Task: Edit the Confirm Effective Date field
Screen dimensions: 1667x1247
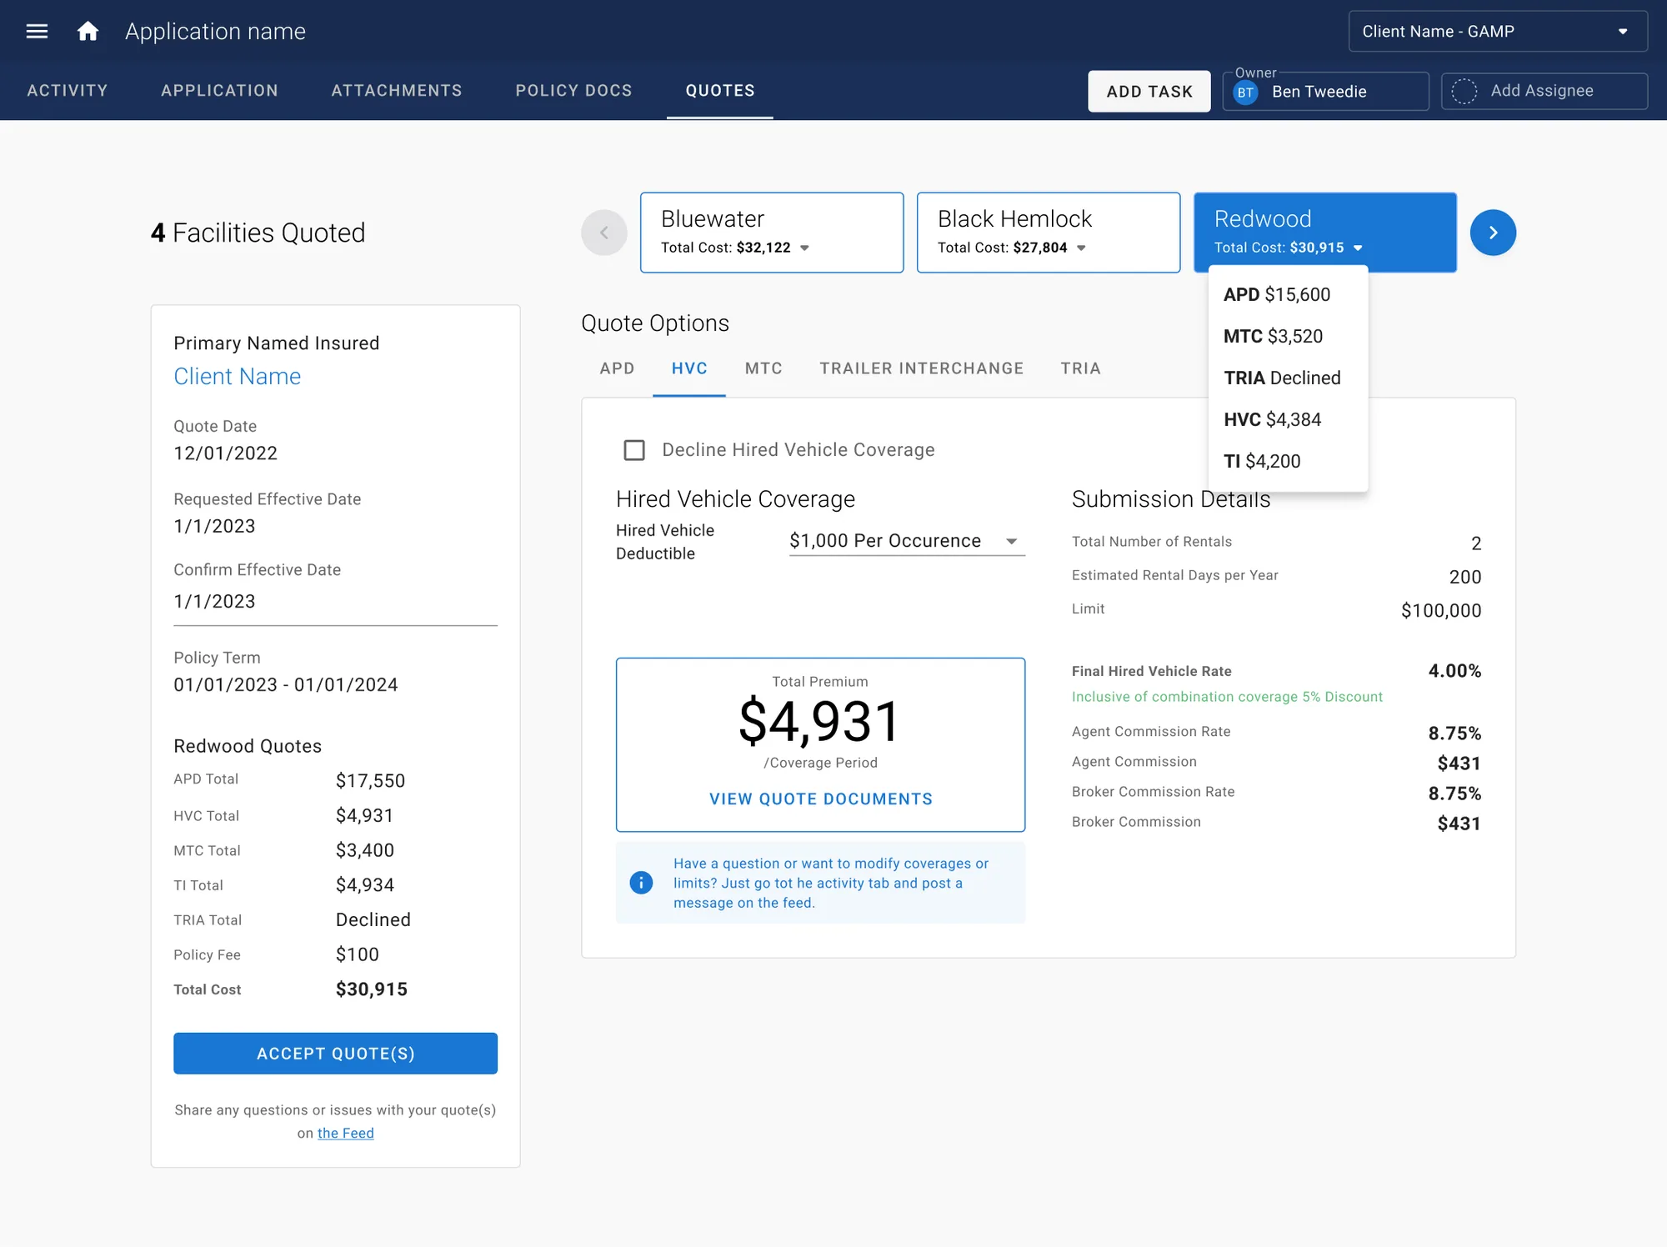Action: pos(335,602)
